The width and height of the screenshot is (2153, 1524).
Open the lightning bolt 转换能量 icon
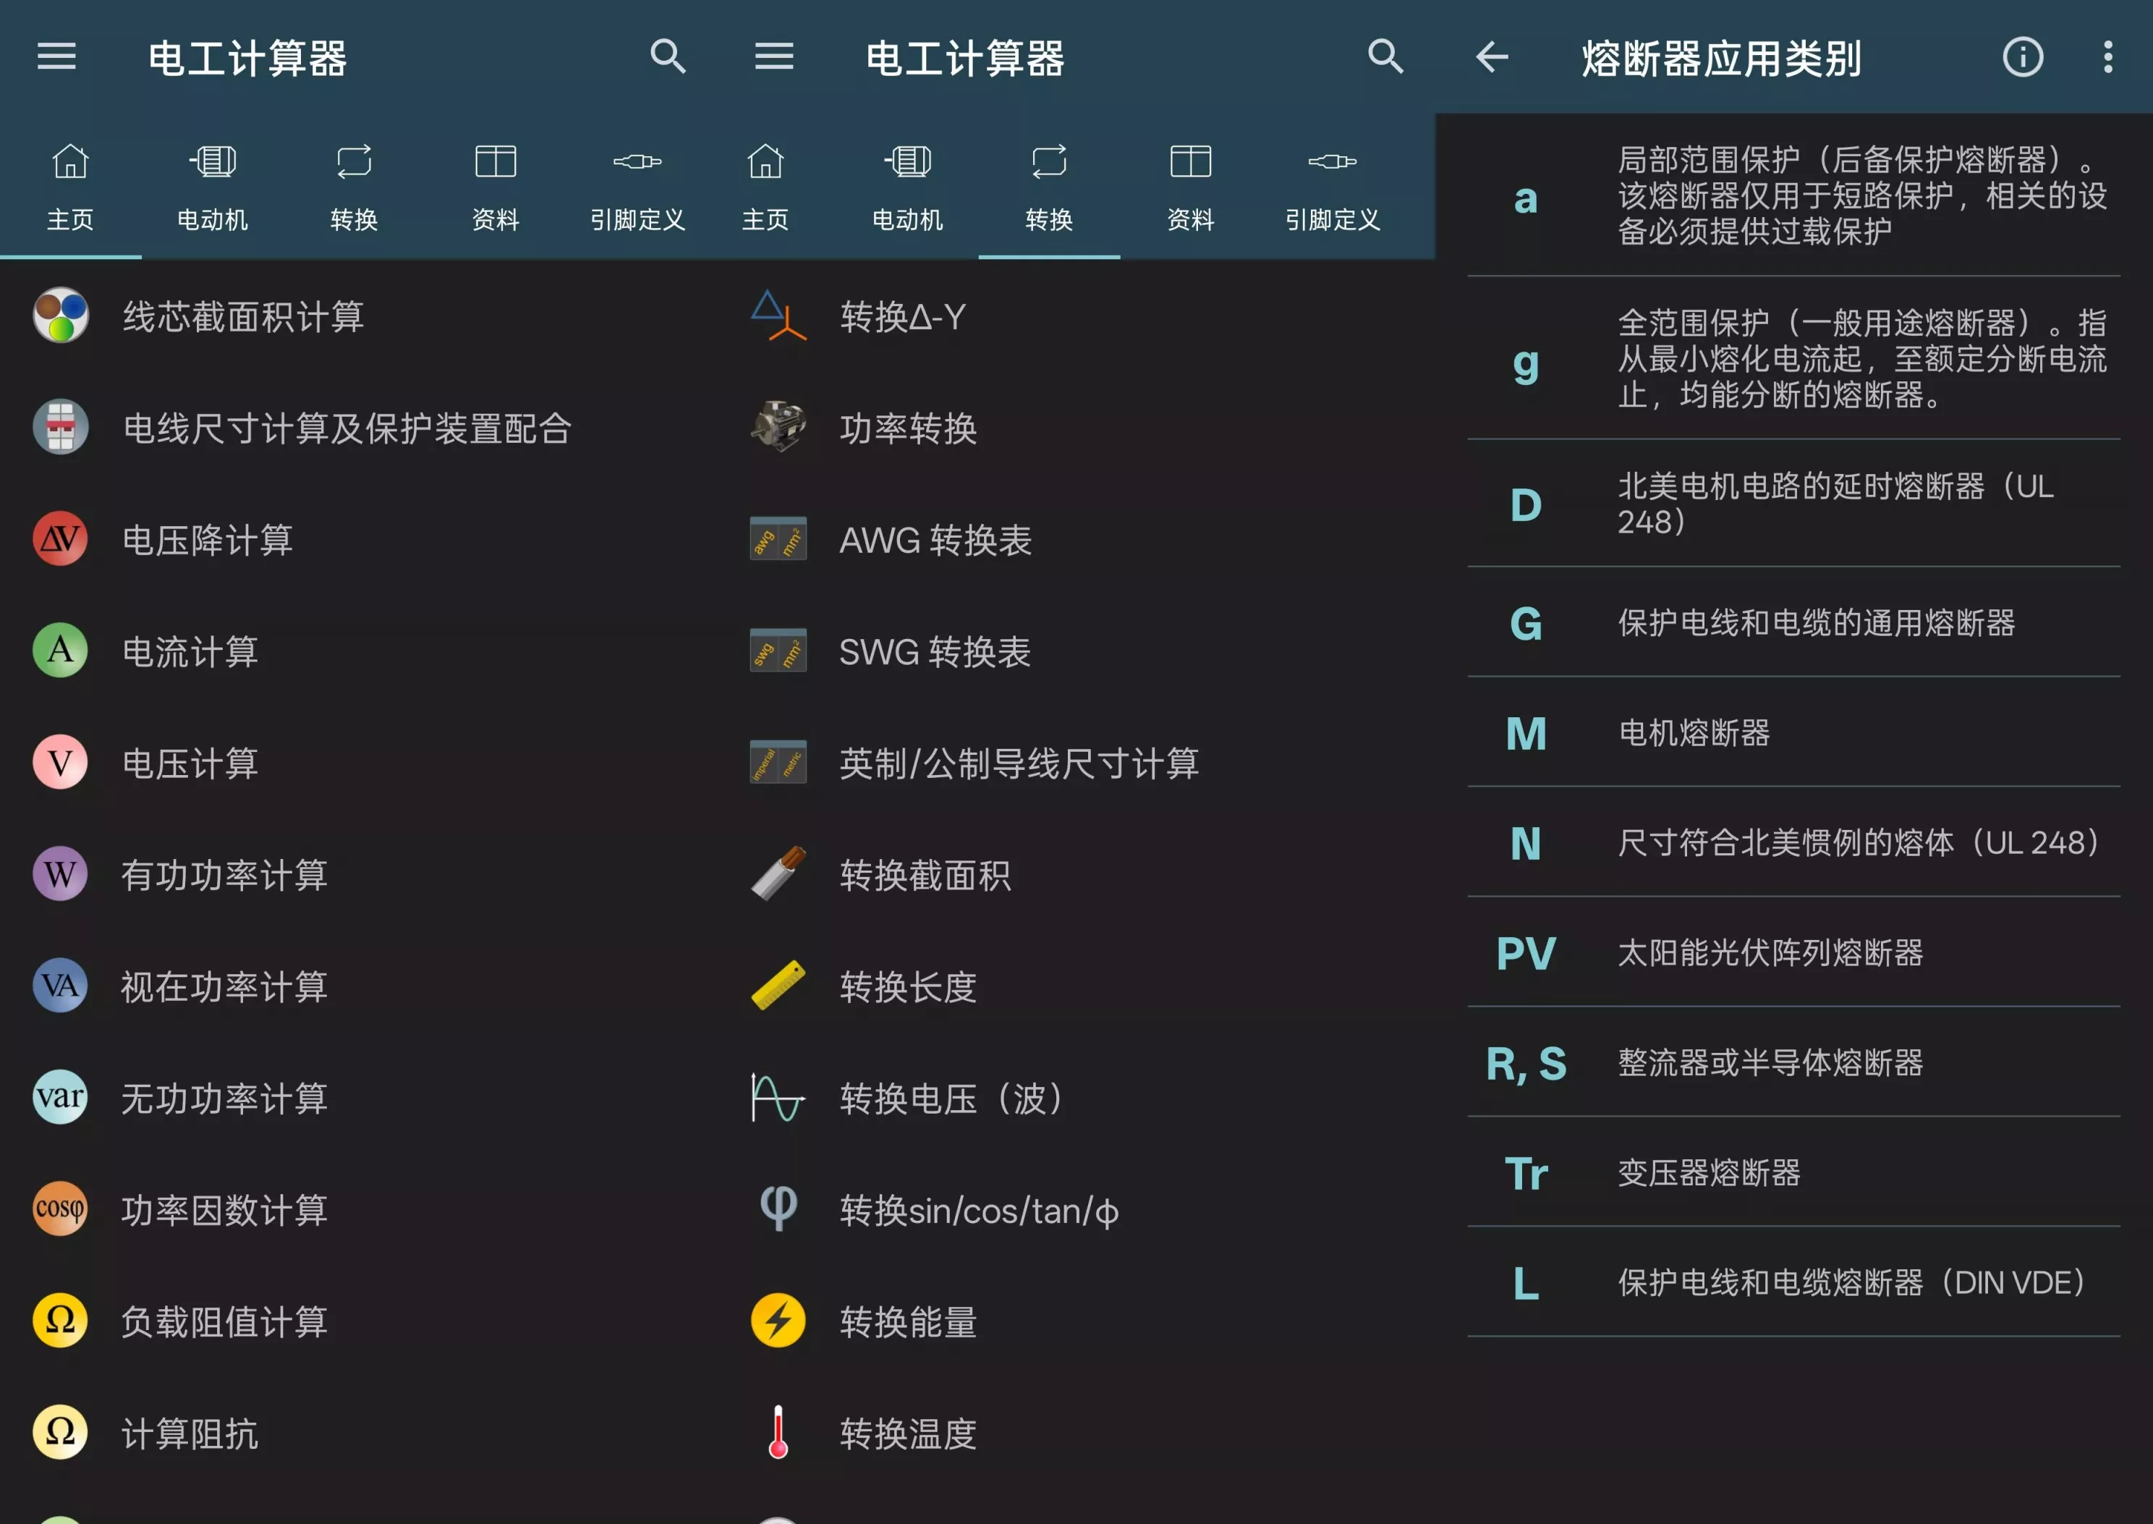click(x=778, y=1321)
